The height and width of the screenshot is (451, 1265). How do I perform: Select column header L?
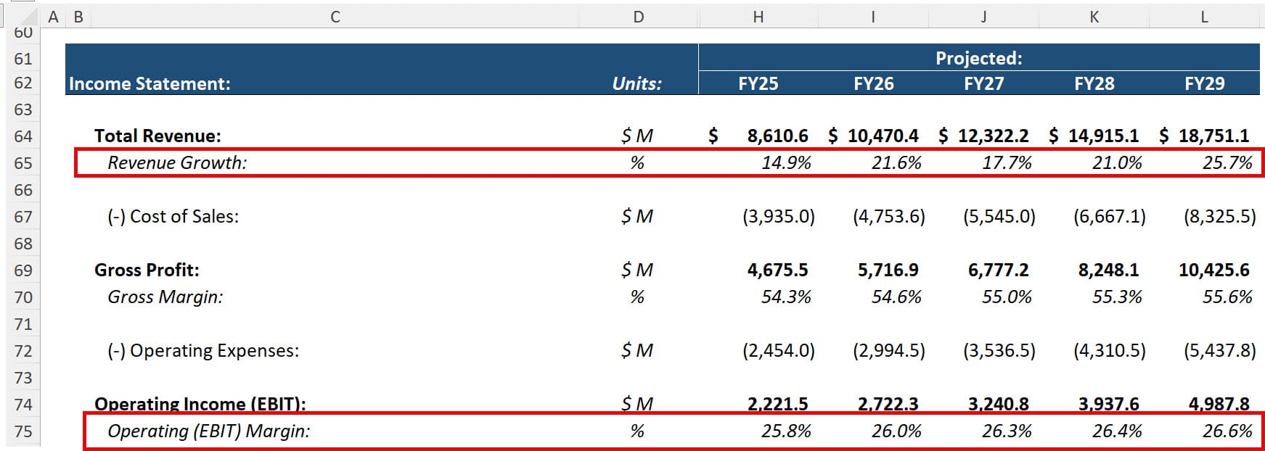[x=1204, y=17]
